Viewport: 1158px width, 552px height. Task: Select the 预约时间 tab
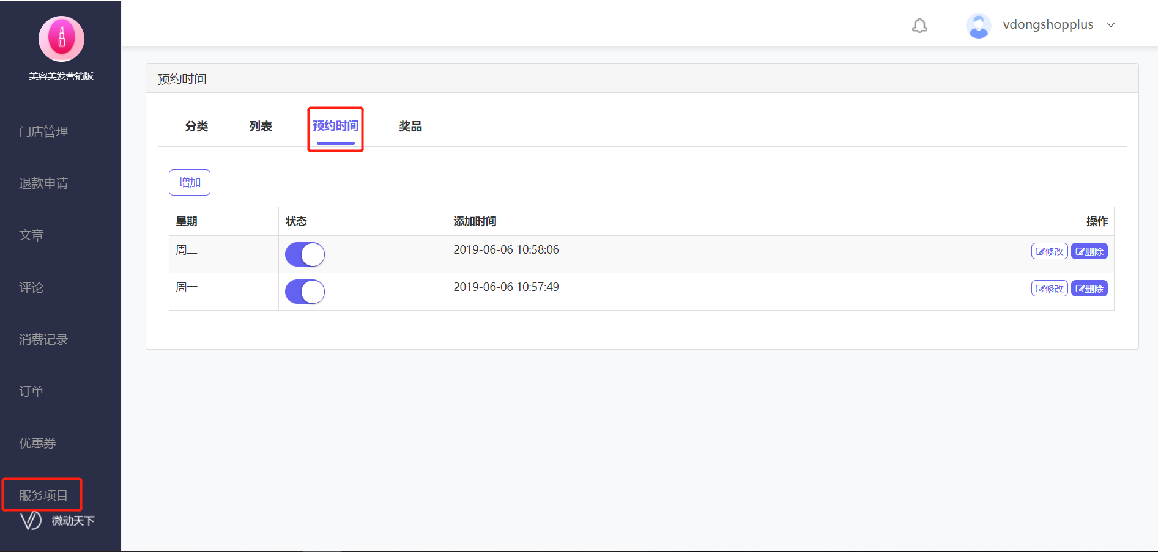point(335,126)
